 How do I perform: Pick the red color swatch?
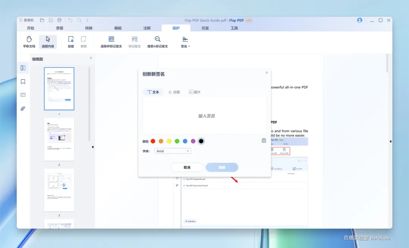(153, 141)
